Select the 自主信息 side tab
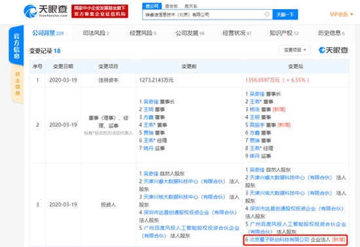Screen dimensions: 360x247 click(18, 84)
